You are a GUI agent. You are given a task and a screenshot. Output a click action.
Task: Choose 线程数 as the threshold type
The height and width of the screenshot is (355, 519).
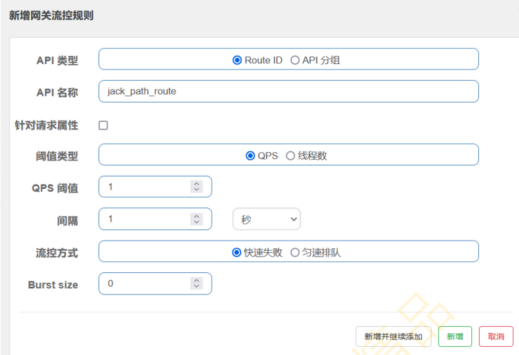(x=290, y=156)
